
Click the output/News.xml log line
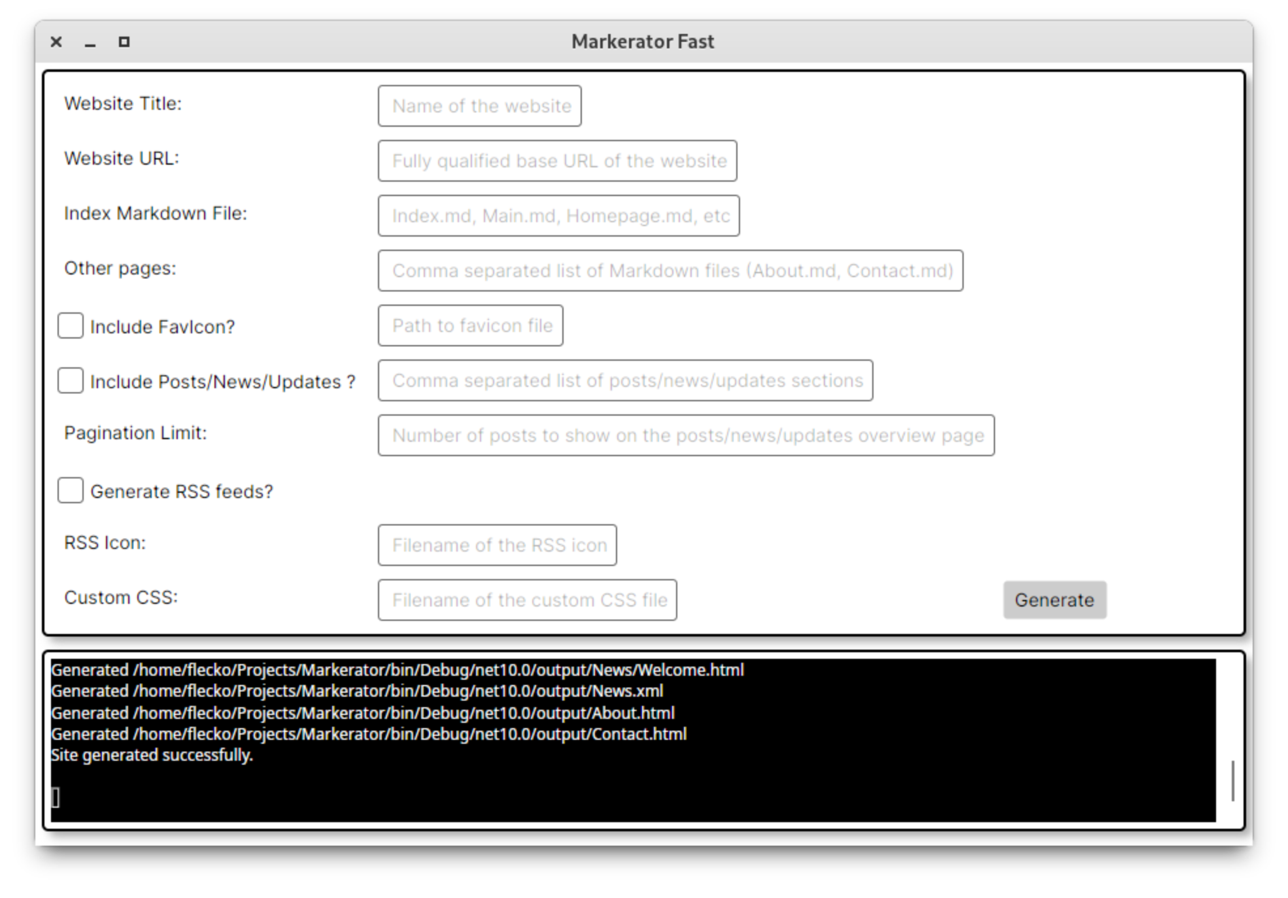tap(357, 691)
